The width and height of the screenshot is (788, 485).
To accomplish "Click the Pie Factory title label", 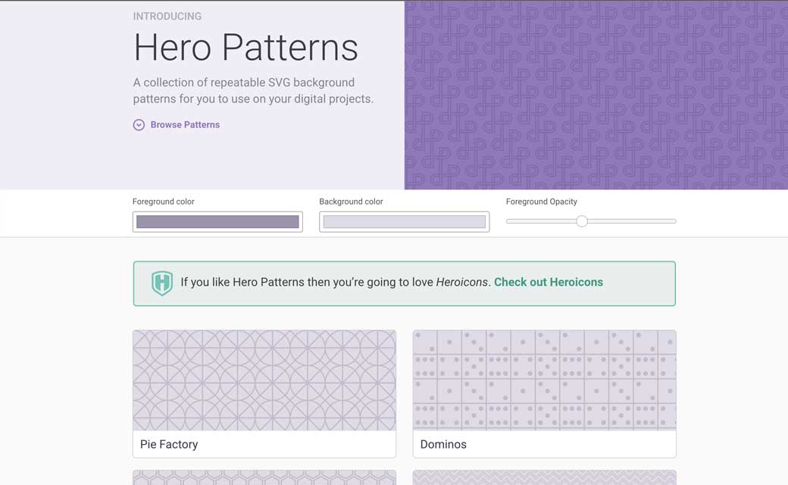I will point(169,444).
